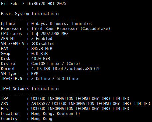
Task: Click the IPv4 Network Information heading
Action: [30, 89]
